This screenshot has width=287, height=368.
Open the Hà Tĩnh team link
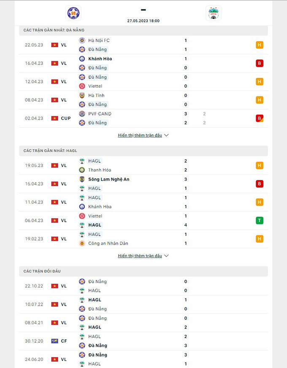96,96
